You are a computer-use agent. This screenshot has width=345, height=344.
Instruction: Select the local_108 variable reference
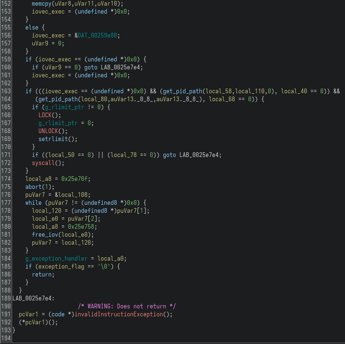click(74, 194)
